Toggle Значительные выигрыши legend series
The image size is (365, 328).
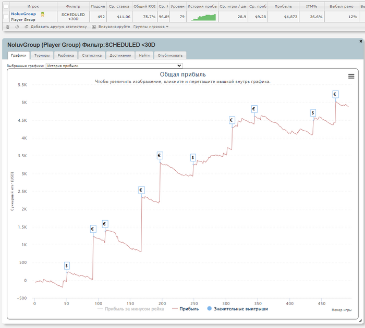(x=237, y=309)
